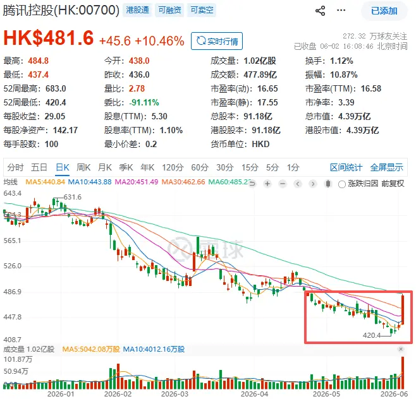Switch to the 15分 interval tab
416x399 pixels.
coord(250,167)
